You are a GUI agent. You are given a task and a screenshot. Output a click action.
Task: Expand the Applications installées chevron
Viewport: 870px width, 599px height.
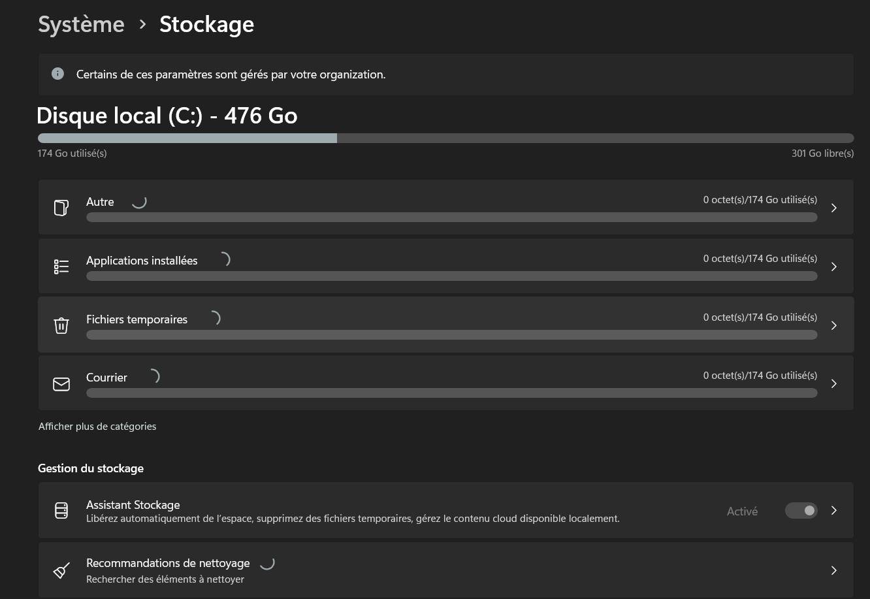[x=834, y=267]
